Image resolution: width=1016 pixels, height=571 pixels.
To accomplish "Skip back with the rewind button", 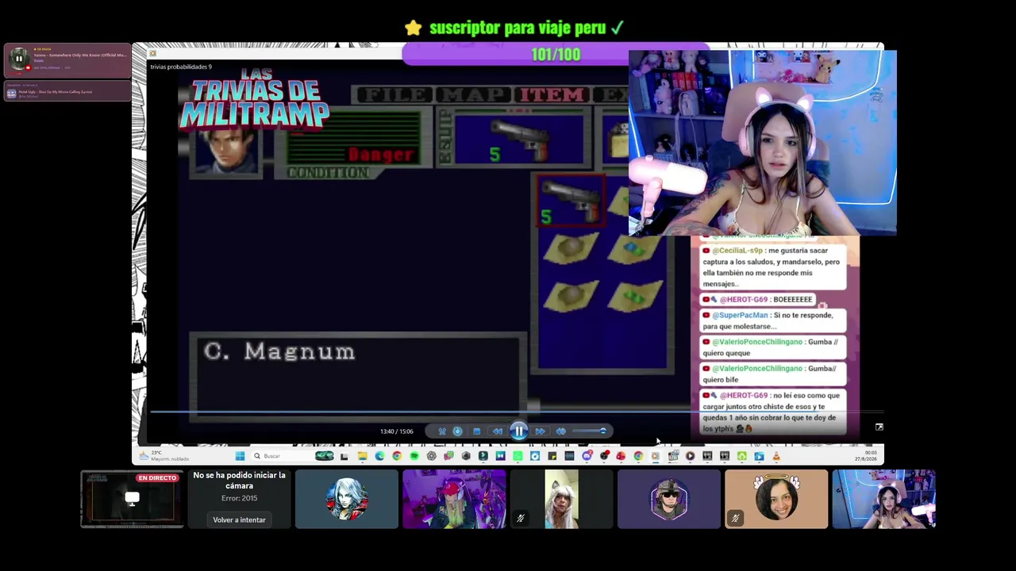I will click(498, 431).
